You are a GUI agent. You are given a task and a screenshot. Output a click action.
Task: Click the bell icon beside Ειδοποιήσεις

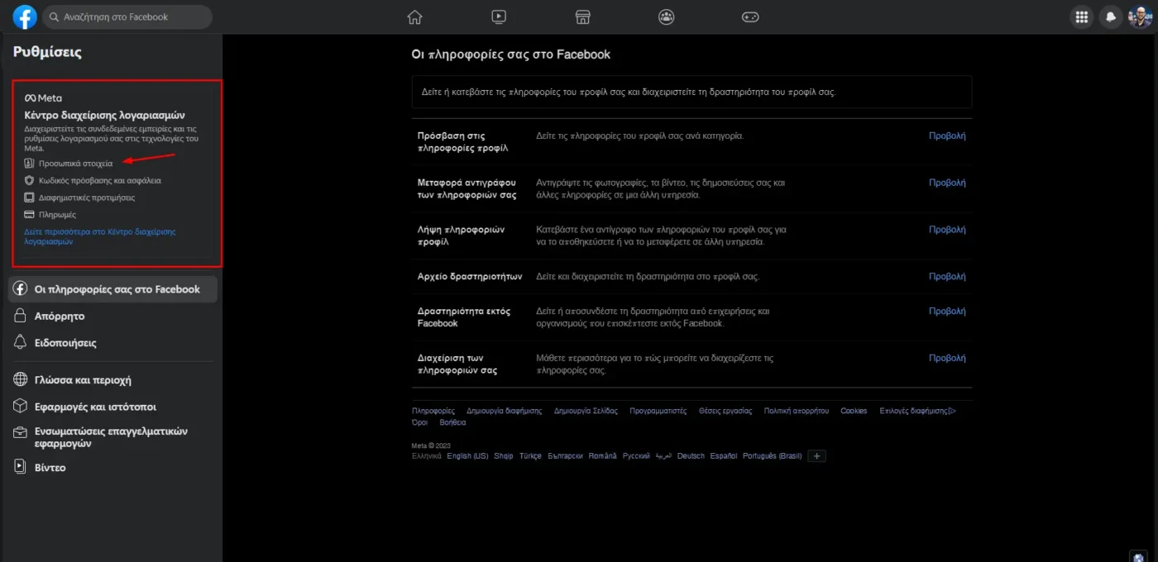21,342
